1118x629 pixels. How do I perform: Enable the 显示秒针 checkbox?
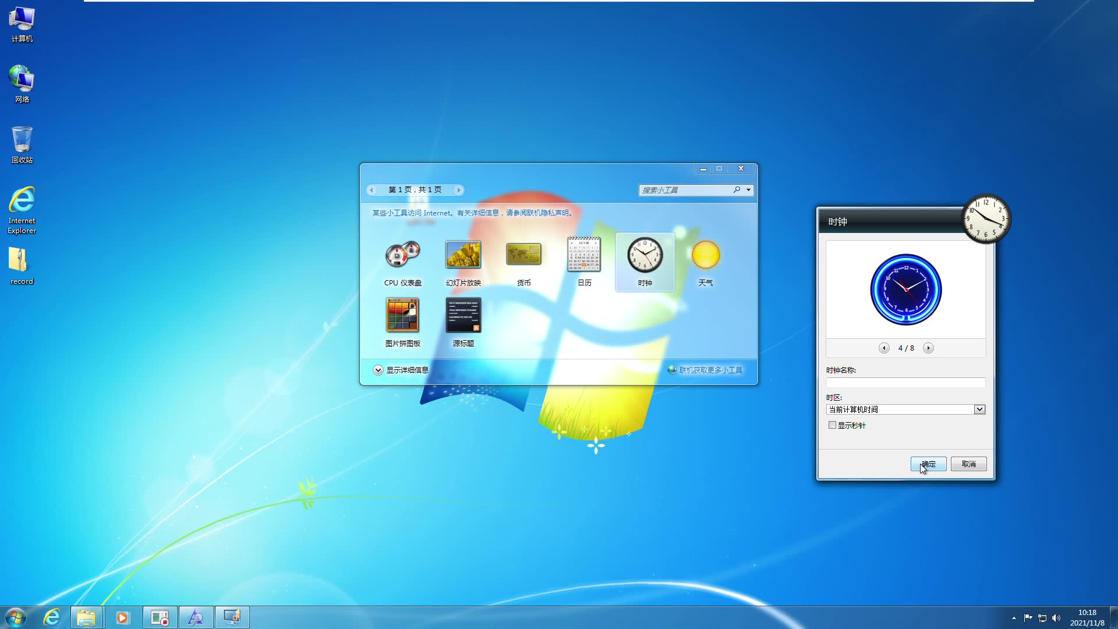pyautogui.click(x=832, y=425)
